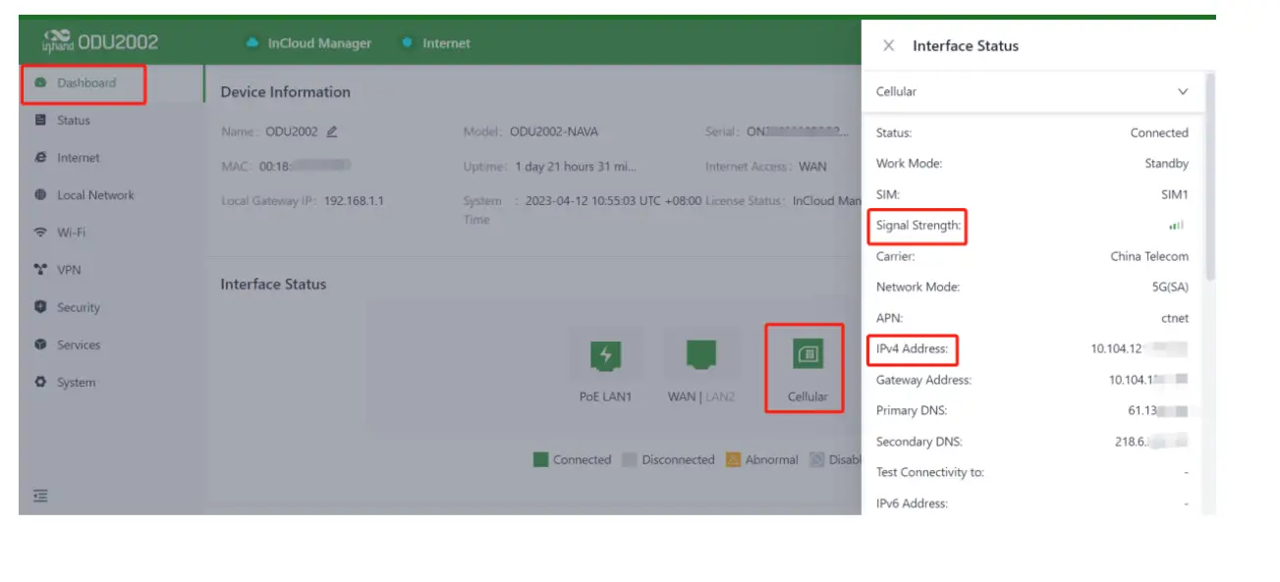Click the InHand ODU2002 logo
1280x582 pixels.
click(x=100, y=42)
